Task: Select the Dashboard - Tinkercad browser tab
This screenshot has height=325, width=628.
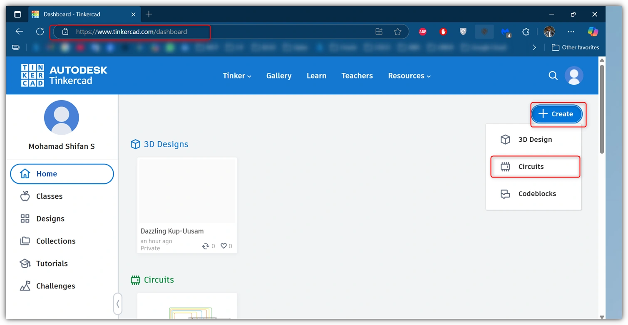Action: click(83, 14)
